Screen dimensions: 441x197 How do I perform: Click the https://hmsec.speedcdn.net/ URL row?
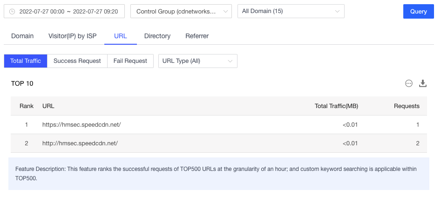coord(81,125)
